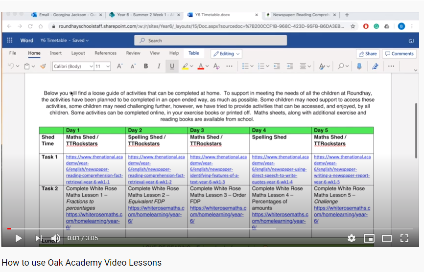Click the green Grammarly extension icon
Image resolution: width=424 pixels, height=272 pixels.
tap(376, 26)
